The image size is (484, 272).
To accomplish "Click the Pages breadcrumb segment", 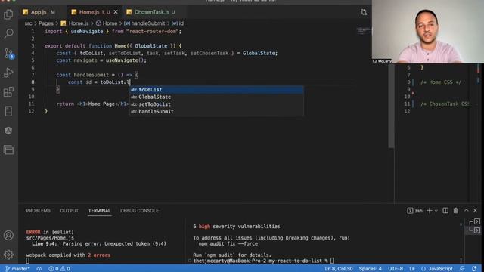I will [x=46, y=23].
